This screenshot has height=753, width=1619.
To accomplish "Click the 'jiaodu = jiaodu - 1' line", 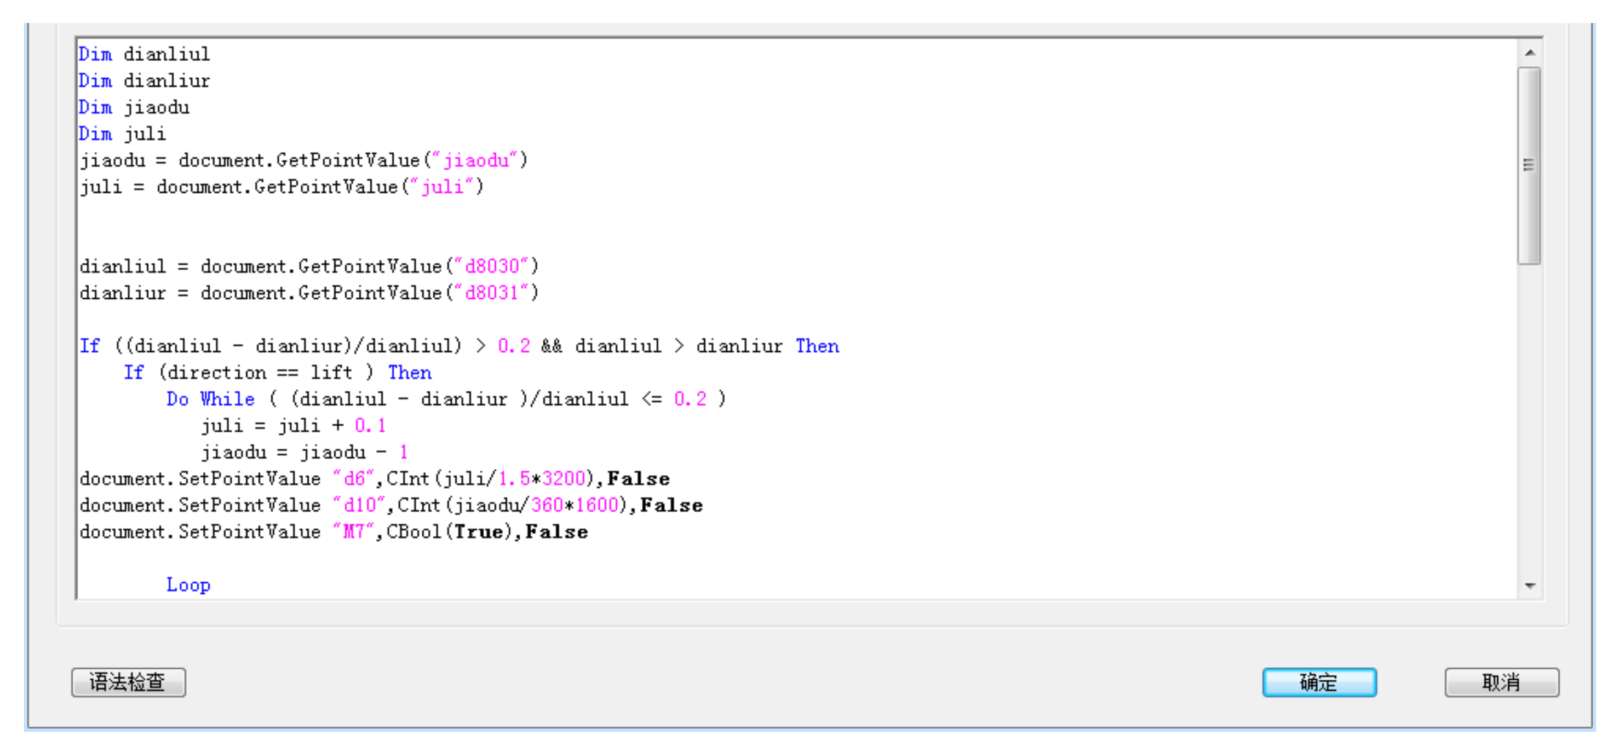I will (x=305, y=452).
